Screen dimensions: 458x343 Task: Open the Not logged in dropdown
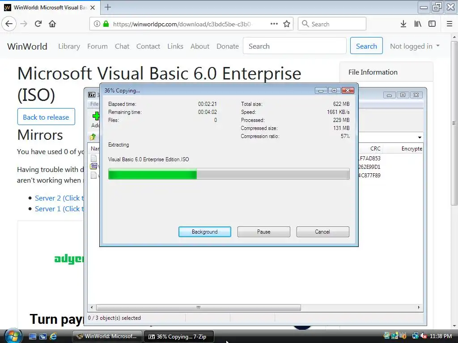(415, 46)
